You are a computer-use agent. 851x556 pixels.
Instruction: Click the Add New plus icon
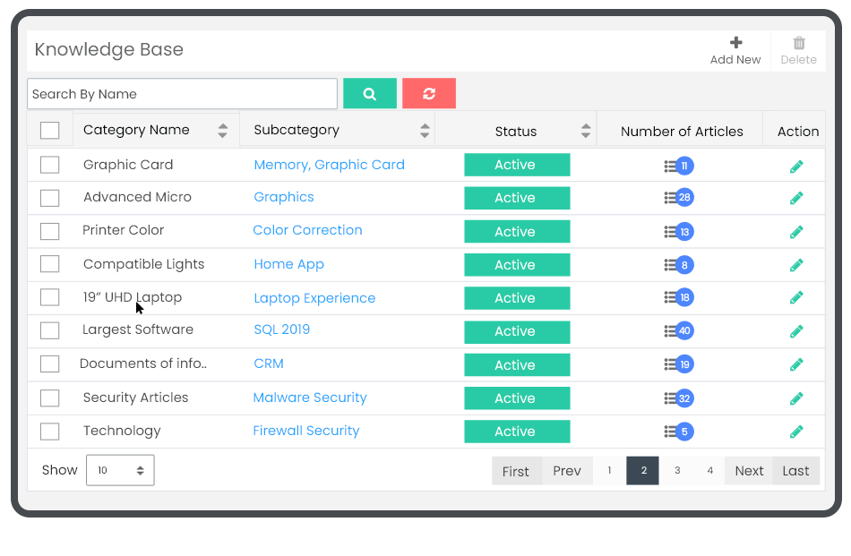pos(735,41)
